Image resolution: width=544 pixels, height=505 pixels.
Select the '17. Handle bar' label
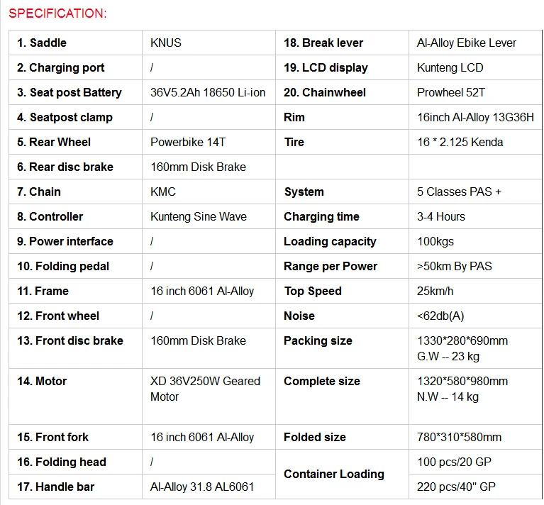(x=55, y=487)
